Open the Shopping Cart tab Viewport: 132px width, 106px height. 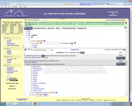(82, 28)
